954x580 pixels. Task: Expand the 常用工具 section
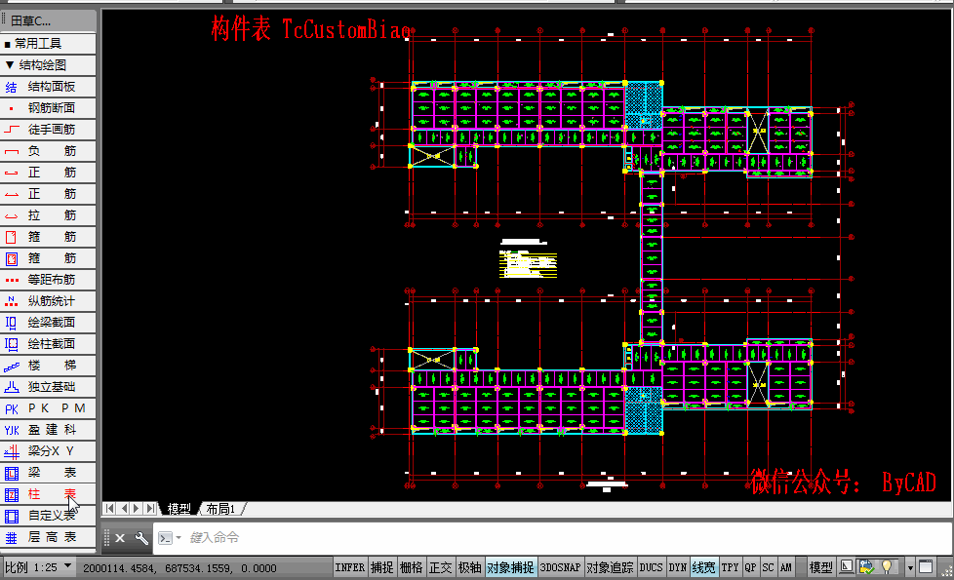pyautogui.click(x=48, y=44)
